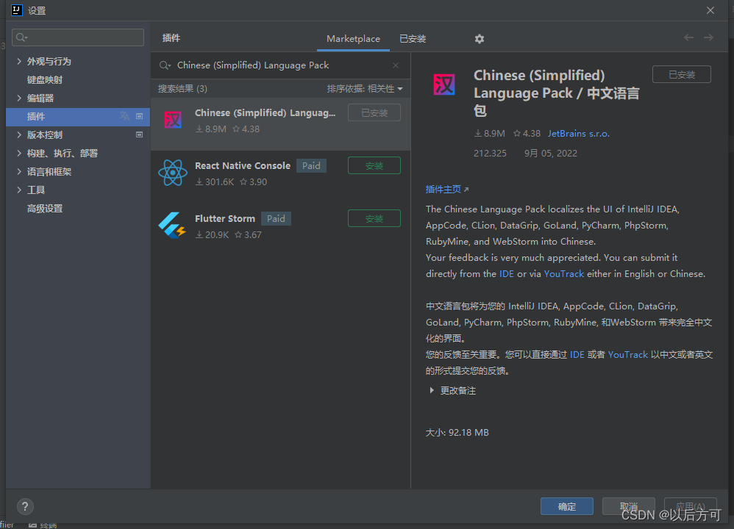734x529 pixels.
Task: Expand the 更改备注 section
Action: [x=432, y=390]
